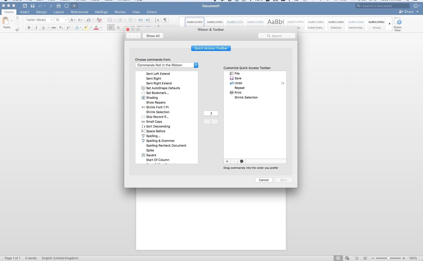Viewport: 423px width, 261px height.
Task: Click the gear icon under Quick Access list
Action: point(242,161)
